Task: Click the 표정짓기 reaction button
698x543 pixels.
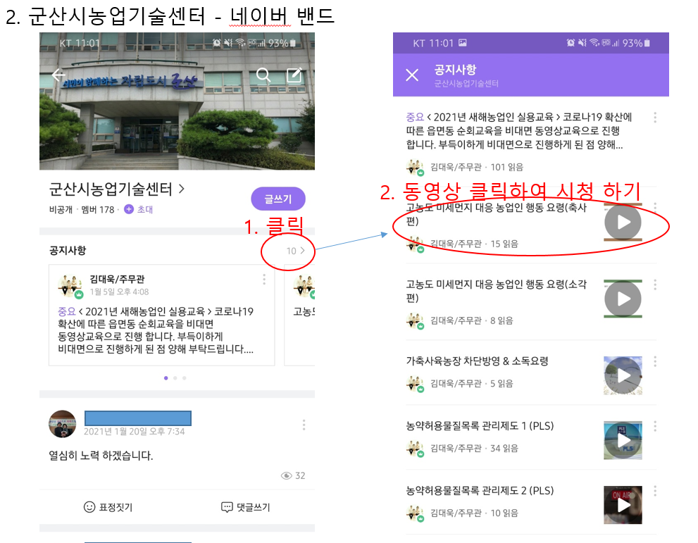Action: coord(108,507)
